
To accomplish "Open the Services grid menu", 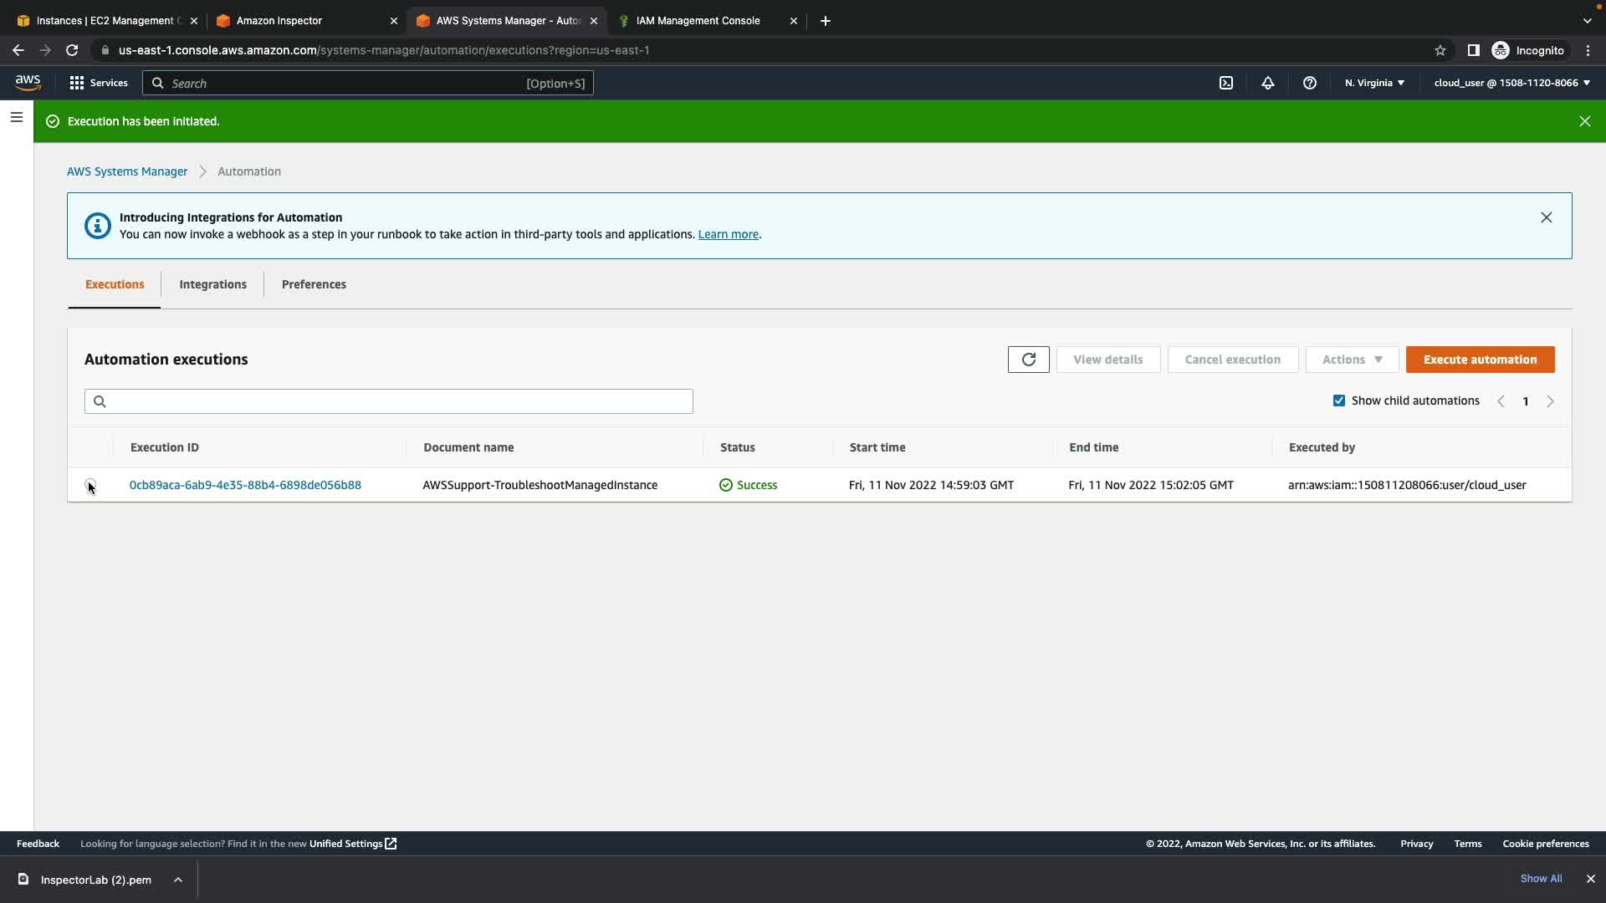I will tap(98, 83).
